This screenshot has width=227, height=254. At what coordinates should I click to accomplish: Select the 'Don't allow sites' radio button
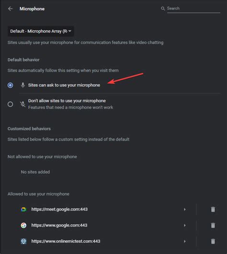pos(11,104)
